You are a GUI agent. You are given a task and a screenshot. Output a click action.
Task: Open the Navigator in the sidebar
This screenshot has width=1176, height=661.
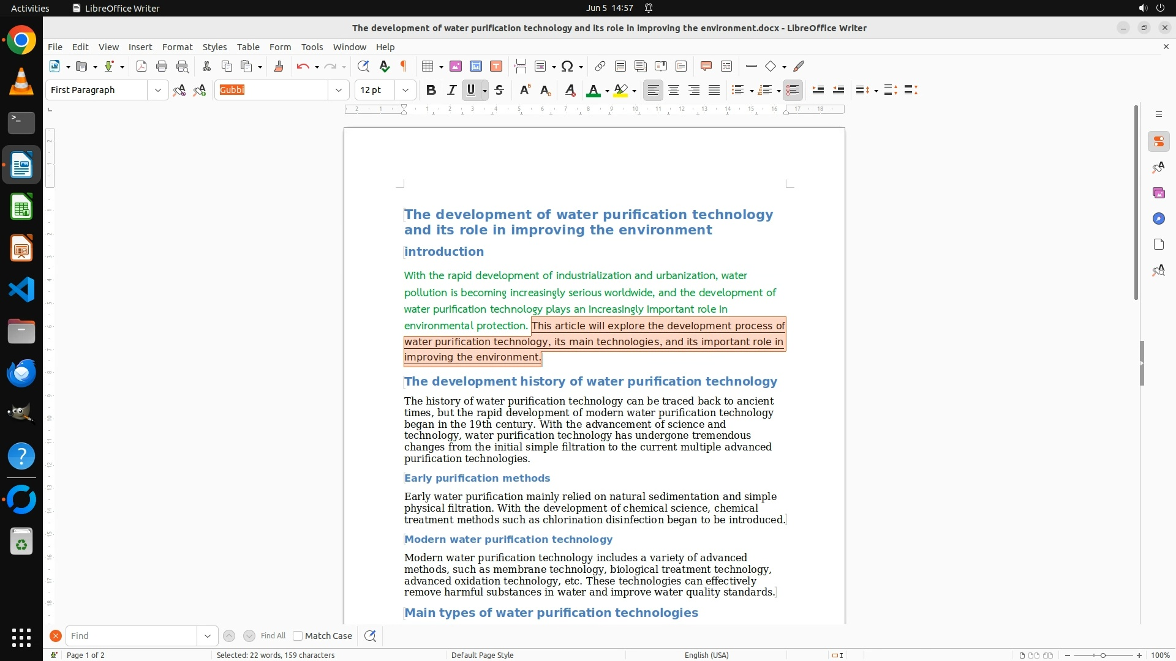tap(1158, 218)
